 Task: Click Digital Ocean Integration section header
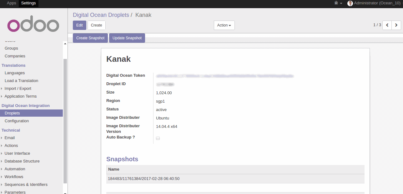coord(26,106)
